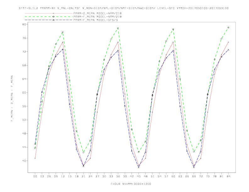Click the x-axis forecast hour label 63
This screenshot has width=249, height=192.
pyautogui.click(x=180, y=176)
